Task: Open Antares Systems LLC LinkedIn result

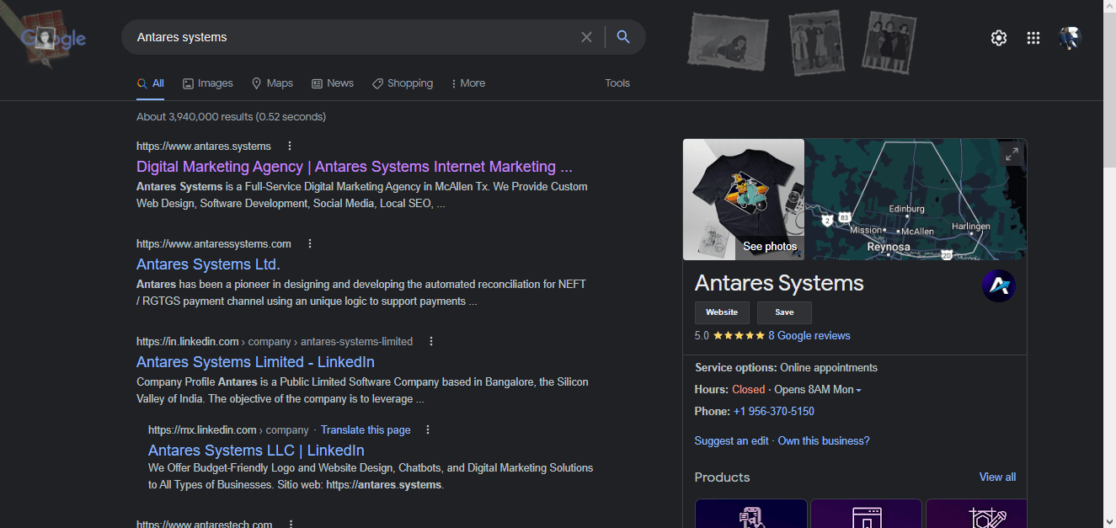Action: [256, 451]
